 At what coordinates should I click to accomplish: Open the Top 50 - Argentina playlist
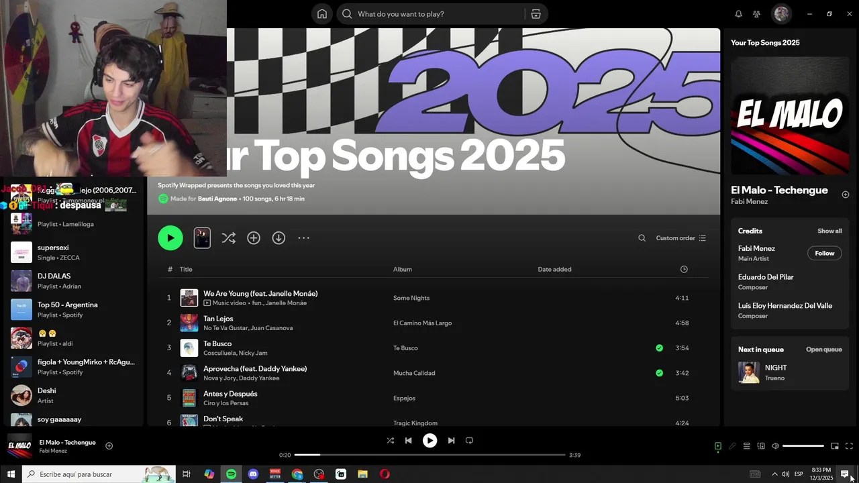click(x=72, y=309)
